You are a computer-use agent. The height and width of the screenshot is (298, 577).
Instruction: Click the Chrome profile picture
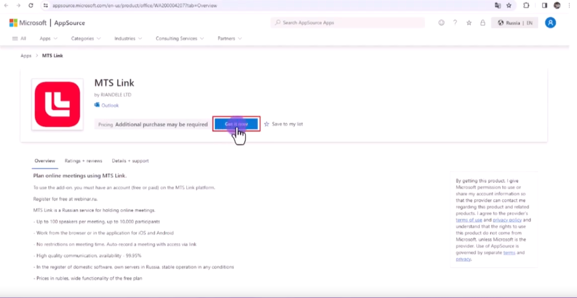pos(557,6)
